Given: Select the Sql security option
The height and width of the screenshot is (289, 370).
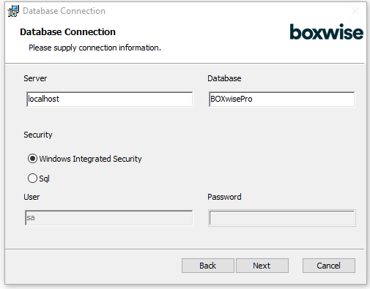Looking at the screenshot, I should (x=39, y=179).
